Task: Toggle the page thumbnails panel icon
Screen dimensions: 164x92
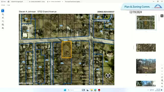Action: click(x=162, y=16)
